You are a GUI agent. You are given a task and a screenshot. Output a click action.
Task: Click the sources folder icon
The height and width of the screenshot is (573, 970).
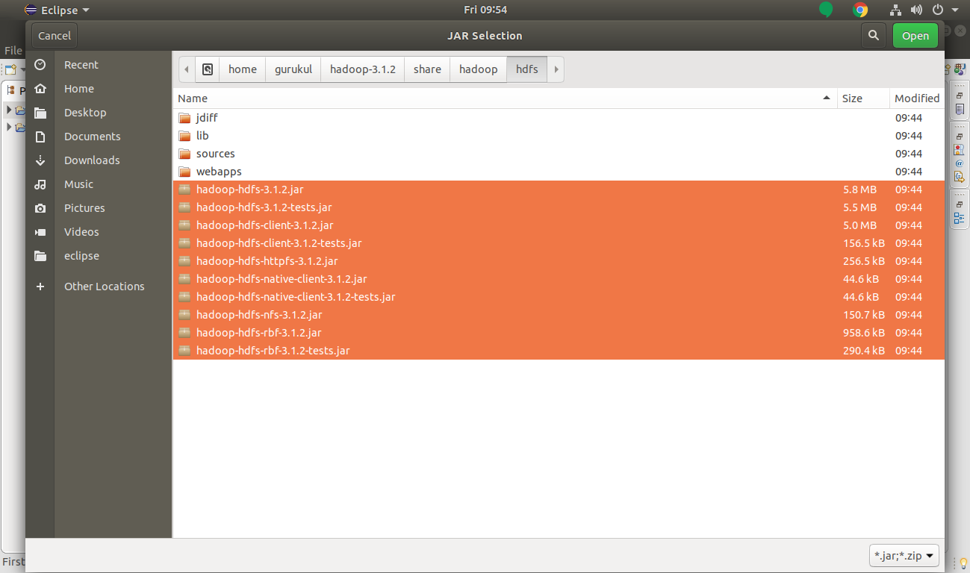point(185,154)
